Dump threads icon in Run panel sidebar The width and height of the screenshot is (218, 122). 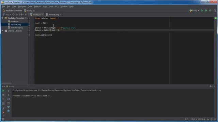pyautogui.click(x=3, y=103)
